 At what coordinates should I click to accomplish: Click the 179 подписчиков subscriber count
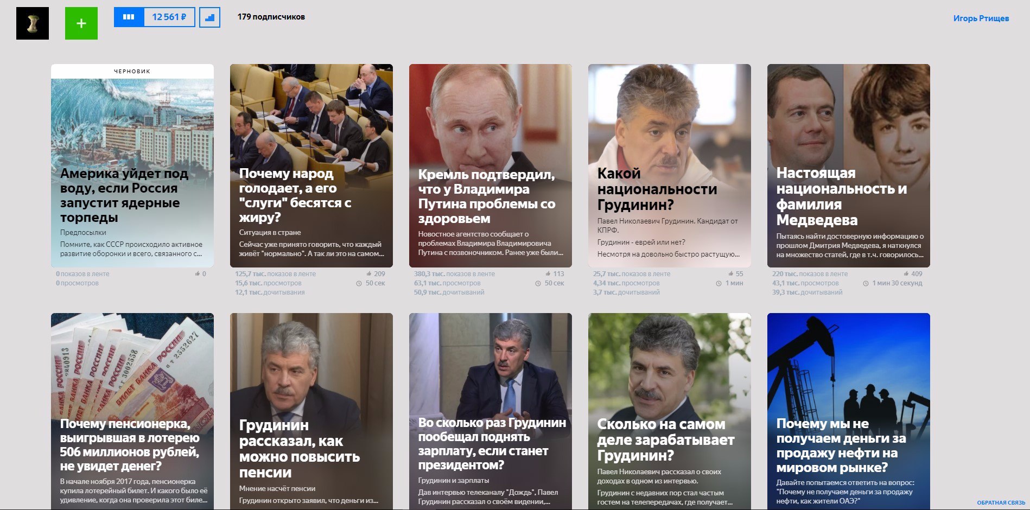click(271, 17)
